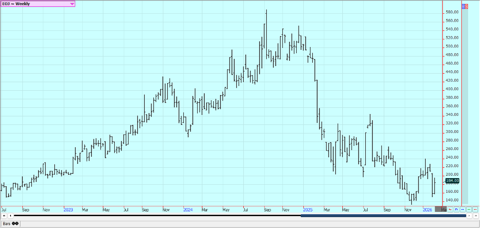The width and height of the screenshot is (480, 228).
Task: Select the Bars tab
Action: click(7, 223)
